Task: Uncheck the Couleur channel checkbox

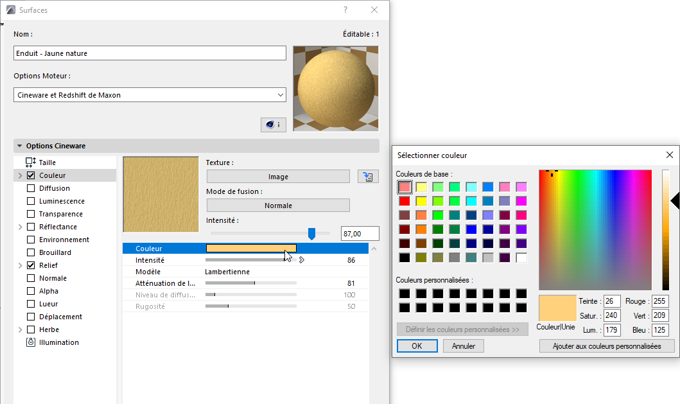Action: pos(30,175)
